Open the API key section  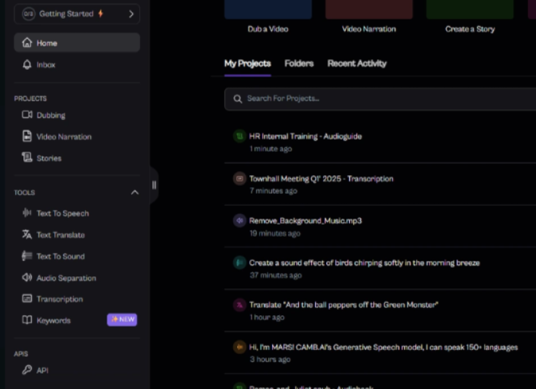tap(42, 370)
